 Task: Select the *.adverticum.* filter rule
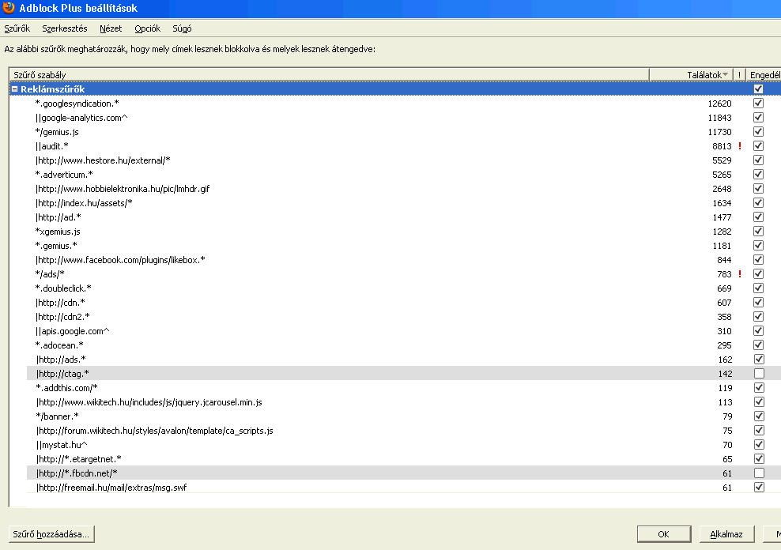click(64, 174)
